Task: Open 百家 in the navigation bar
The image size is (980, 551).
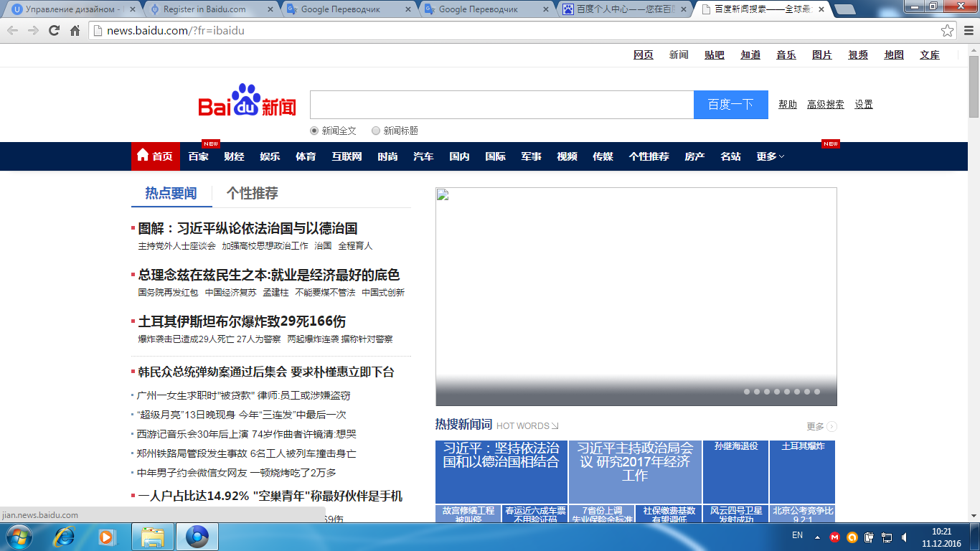Action: point(198,156)
